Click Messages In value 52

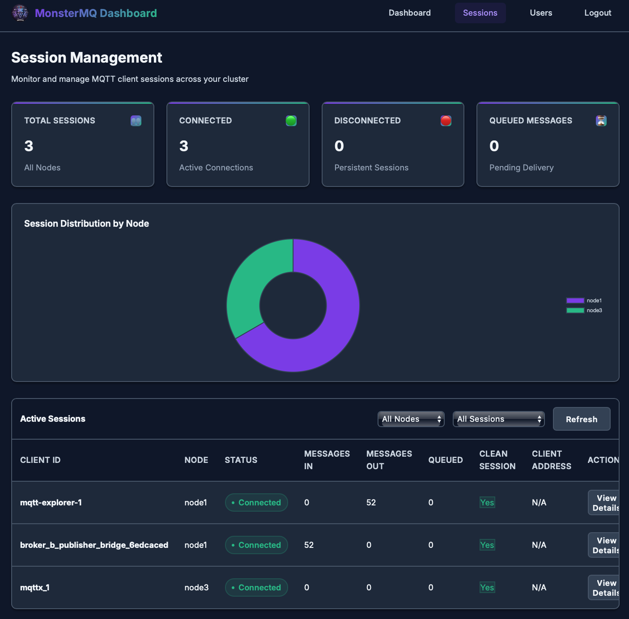(309, 545)
